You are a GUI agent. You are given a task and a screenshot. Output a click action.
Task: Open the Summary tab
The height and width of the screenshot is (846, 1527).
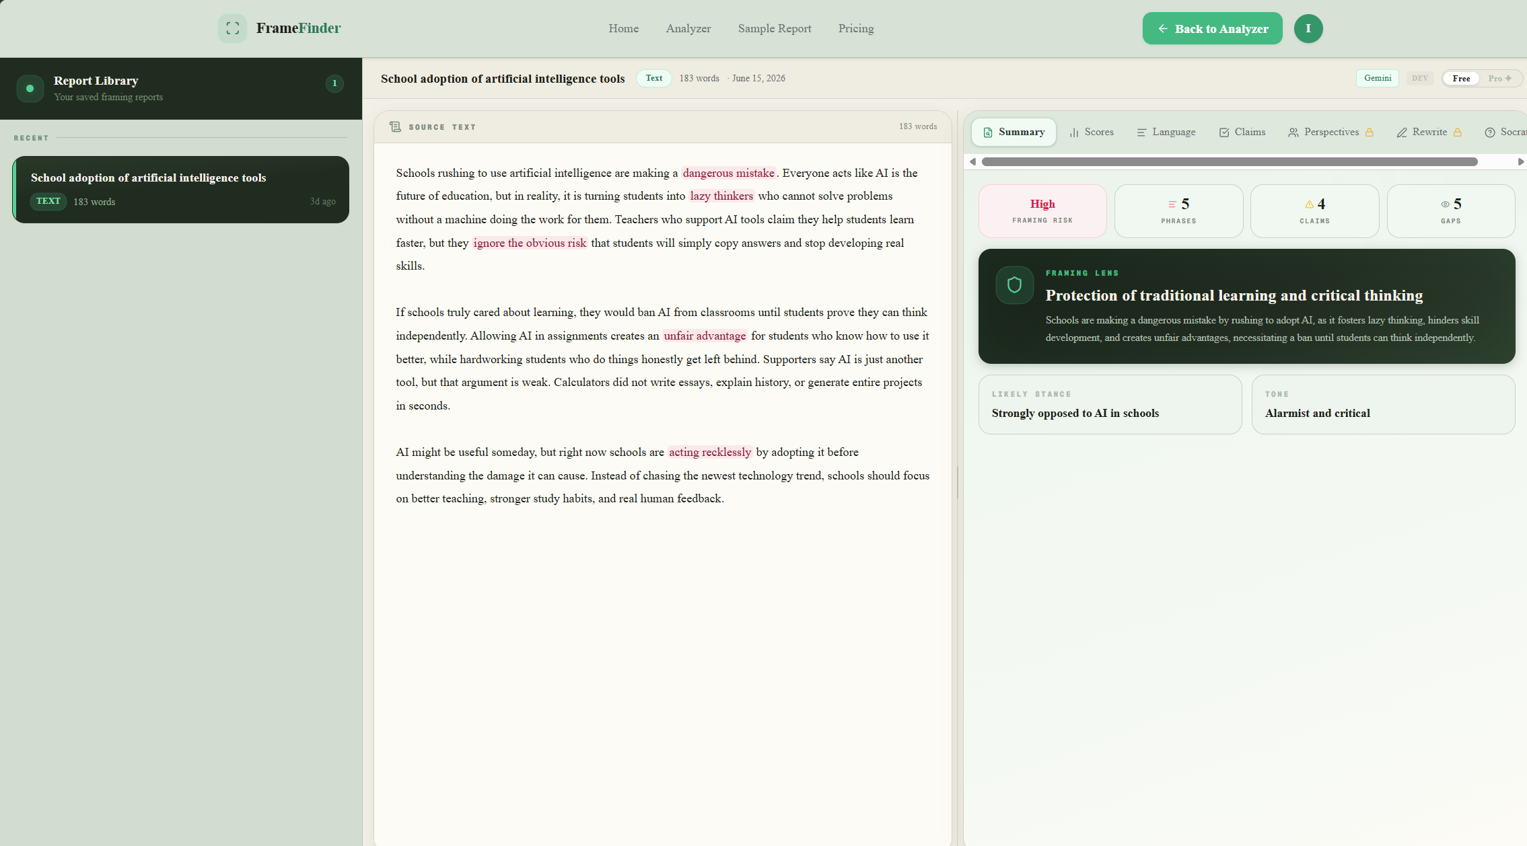coord(1014,132)
